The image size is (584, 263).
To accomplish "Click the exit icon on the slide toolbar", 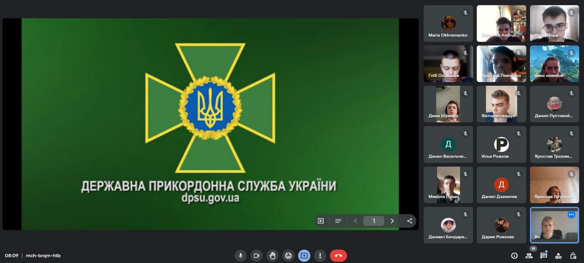I will 321,221.
